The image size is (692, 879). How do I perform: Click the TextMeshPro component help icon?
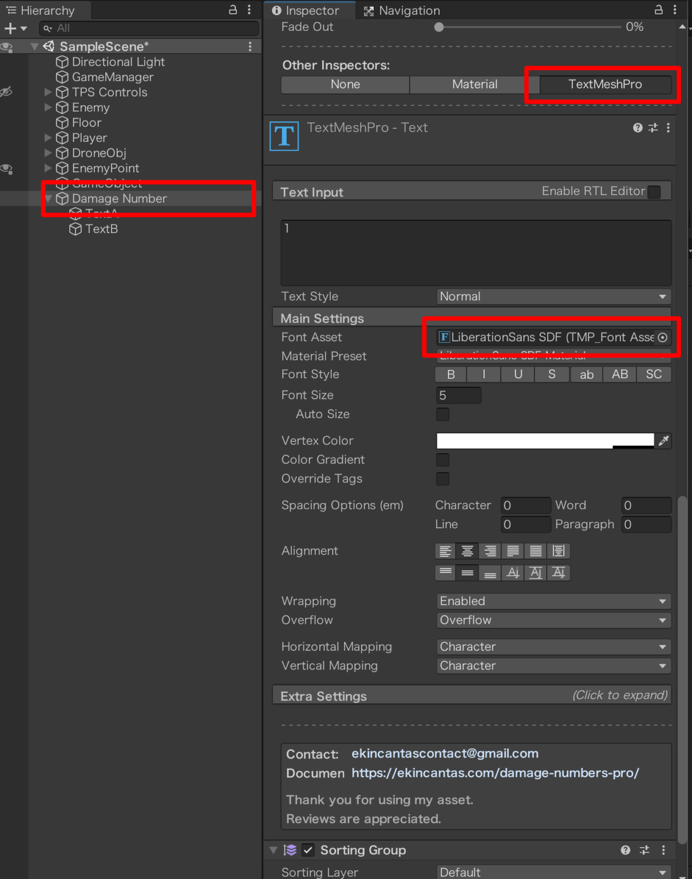[637, 128]
